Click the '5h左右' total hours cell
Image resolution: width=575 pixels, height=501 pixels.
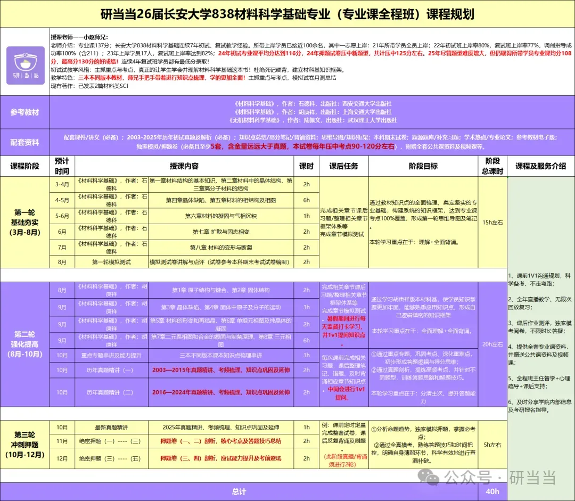[x=492, y=445]
